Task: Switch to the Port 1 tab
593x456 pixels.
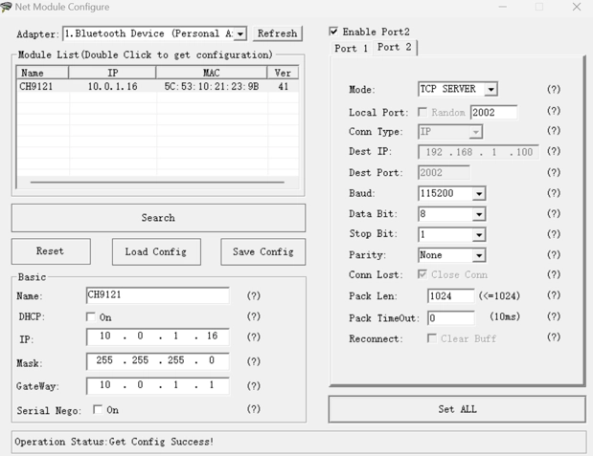Action: 351,49
